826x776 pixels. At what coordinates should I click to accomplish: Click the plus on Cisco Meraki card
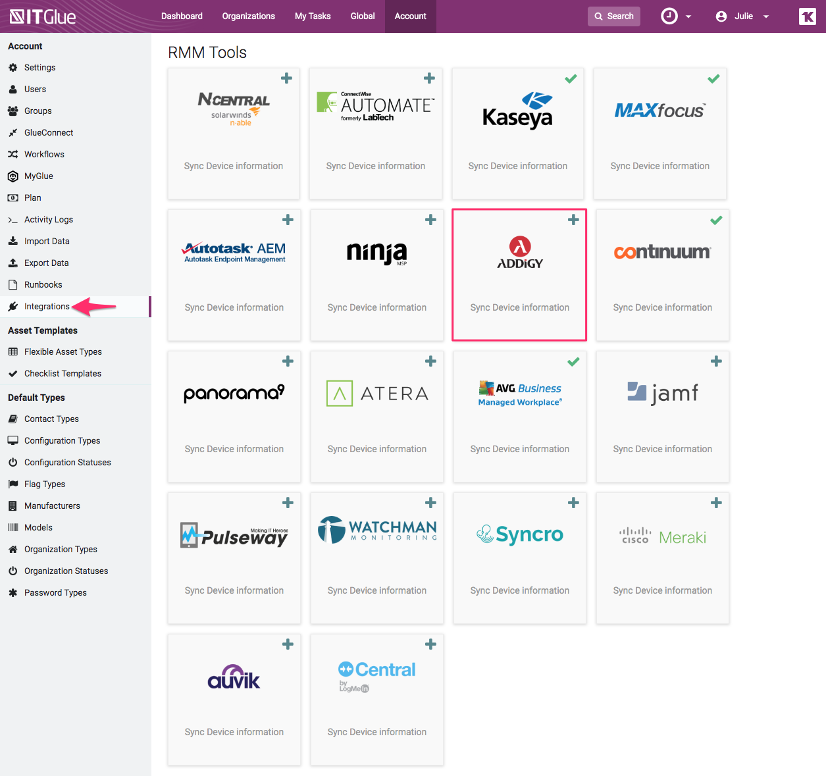(x=716, y=503)
